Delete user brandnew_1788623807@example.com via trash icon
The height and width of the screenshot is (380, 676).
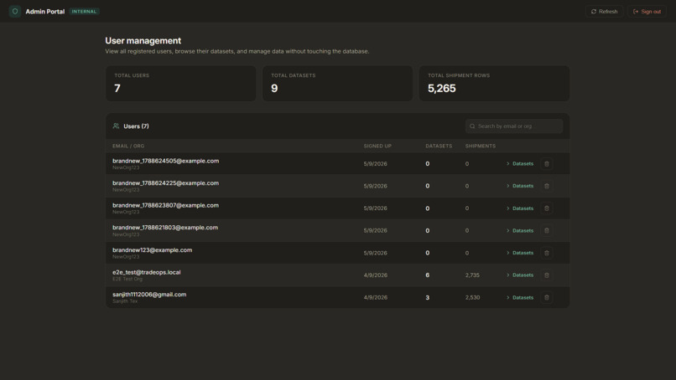point(547,208)
